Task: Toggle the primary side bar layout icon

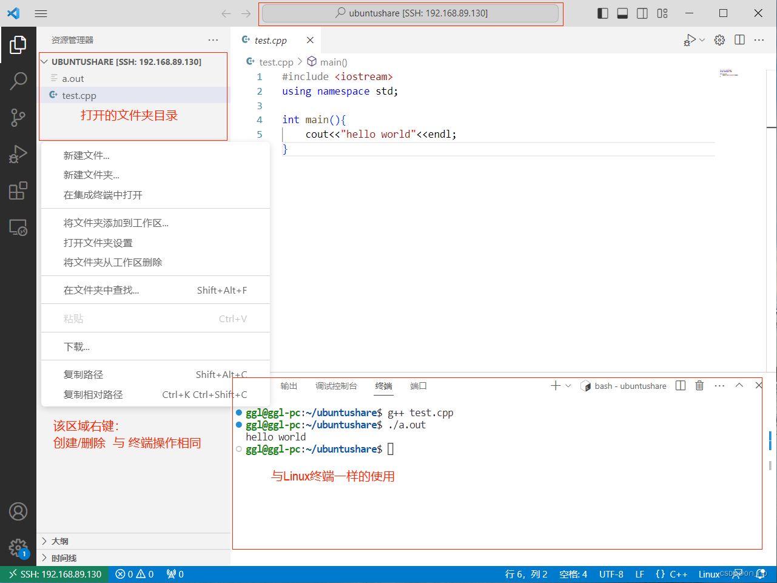Action: point(602,13)
